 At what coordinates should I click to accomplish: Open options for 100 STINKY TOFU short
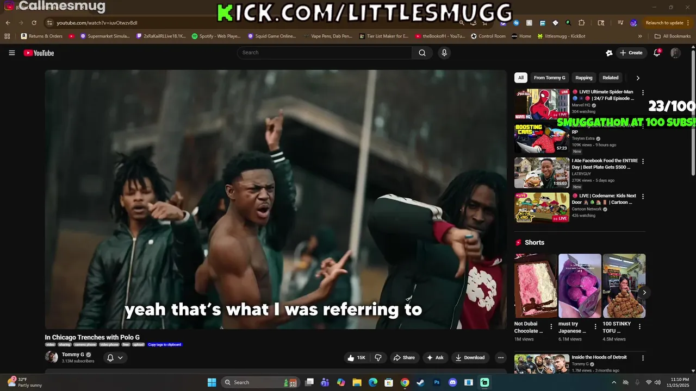(x=639, y=327)
